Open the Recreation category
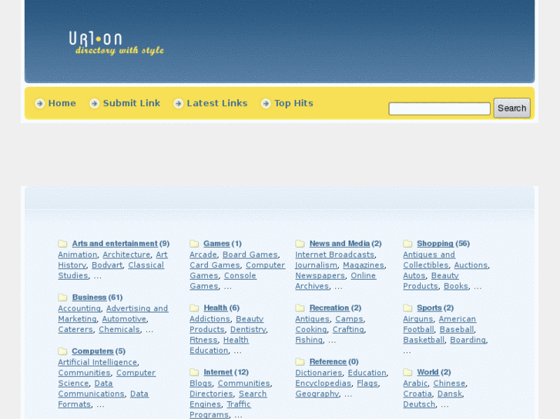Image resolution: width=560 pixels, height=419 pixels. click(329, 308)
